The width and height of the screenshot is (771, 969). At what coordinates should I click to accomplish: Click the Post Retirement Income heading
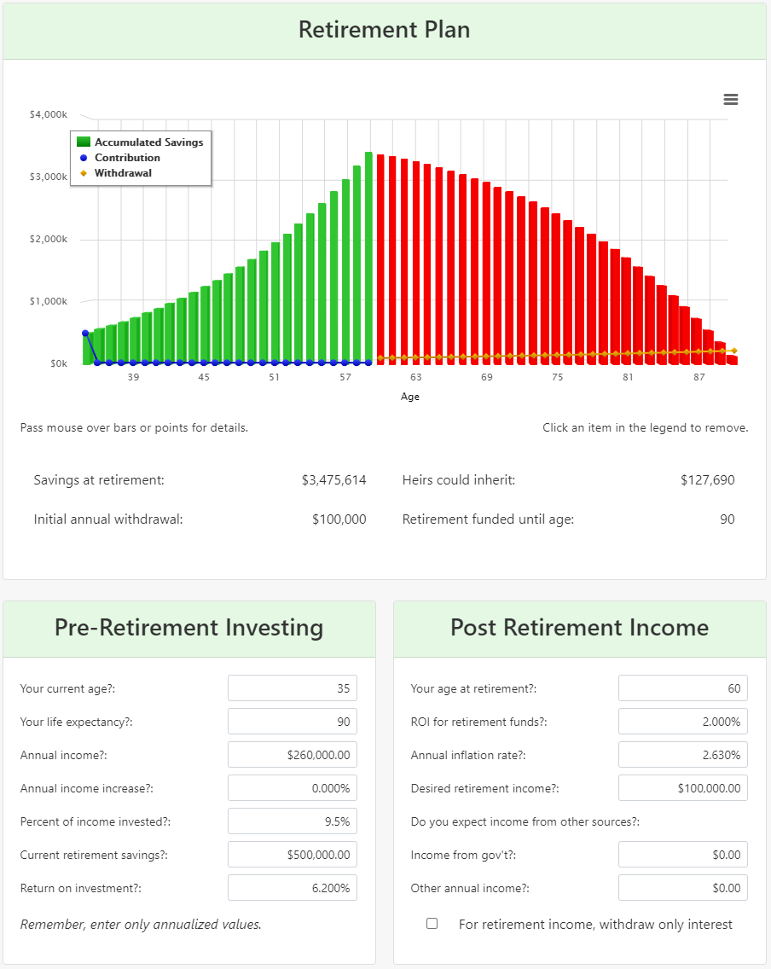click(x=579, y=628)
